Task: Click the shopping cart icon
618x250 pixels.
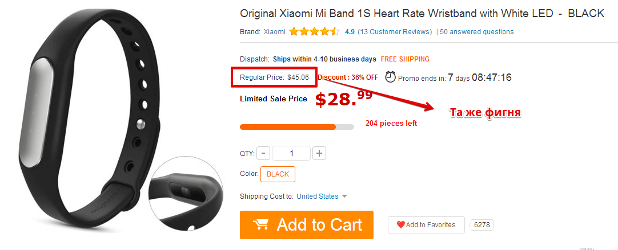Action: click(x=260, y=224)
